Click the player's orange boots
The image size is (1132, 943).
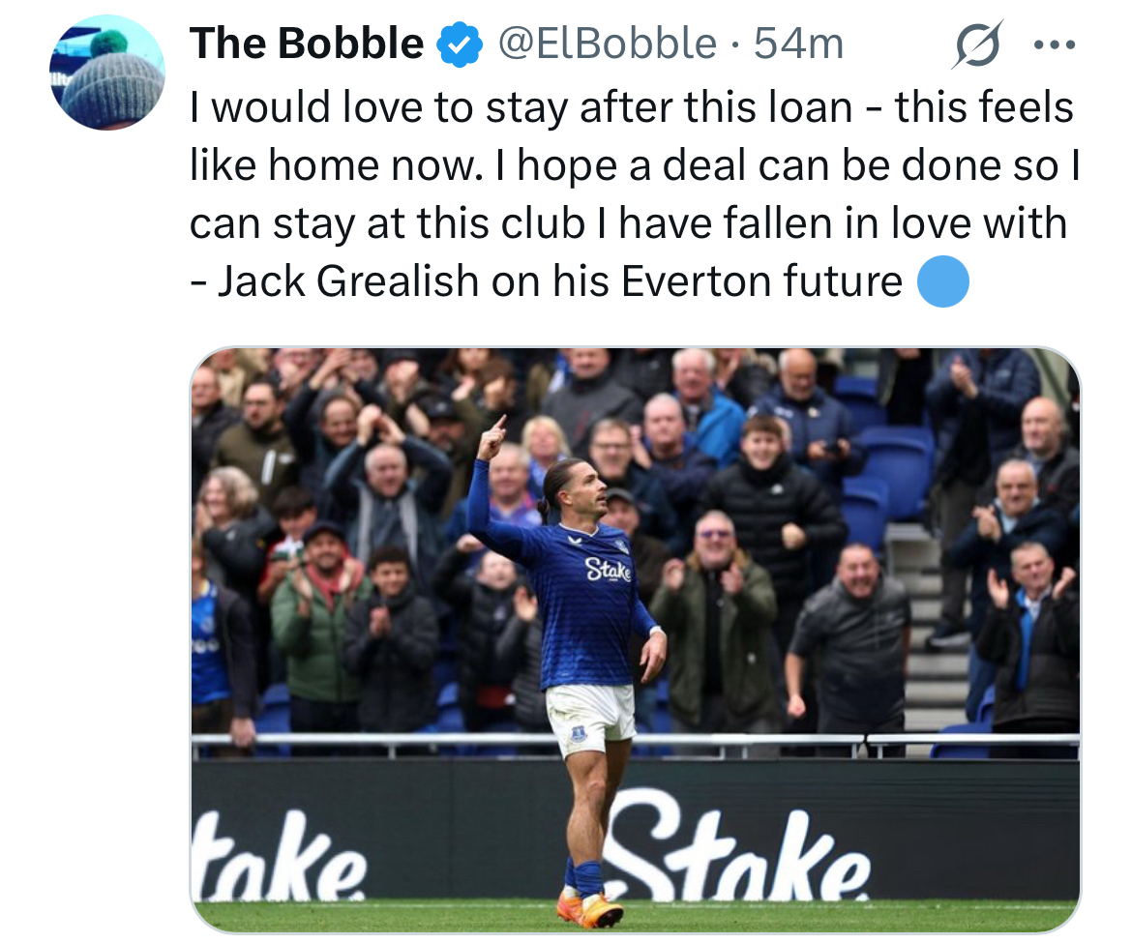(x=590, y=909)
